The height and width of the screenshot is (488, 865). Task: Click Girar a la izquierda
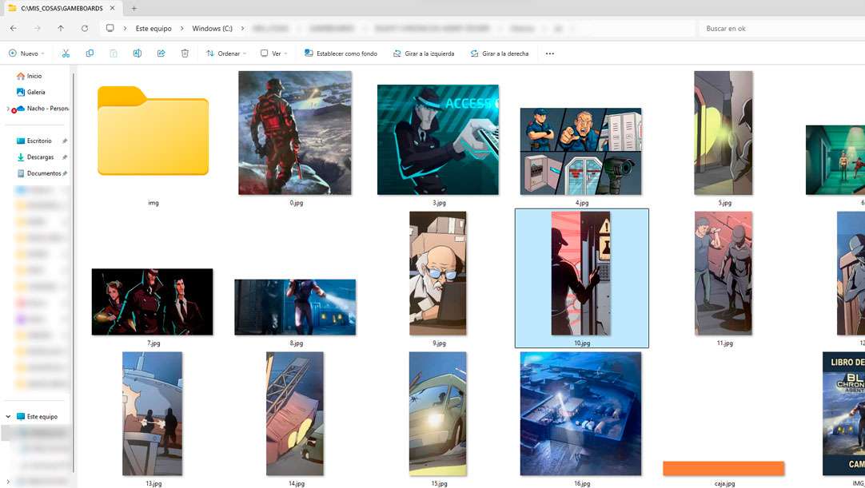pos(424,54)
